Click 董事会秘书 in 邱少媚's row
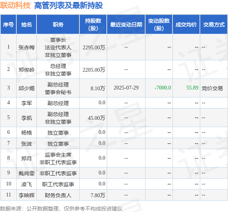Image resolution: width=228 pixels, height=212 pixels. (x=58, y=92)
